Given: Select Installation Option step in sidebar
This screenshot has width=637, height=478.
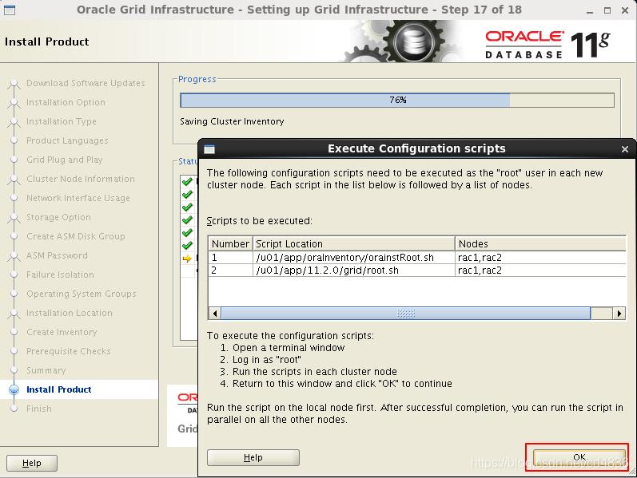Looking at the screenshot, I should (x=66, y=102).
